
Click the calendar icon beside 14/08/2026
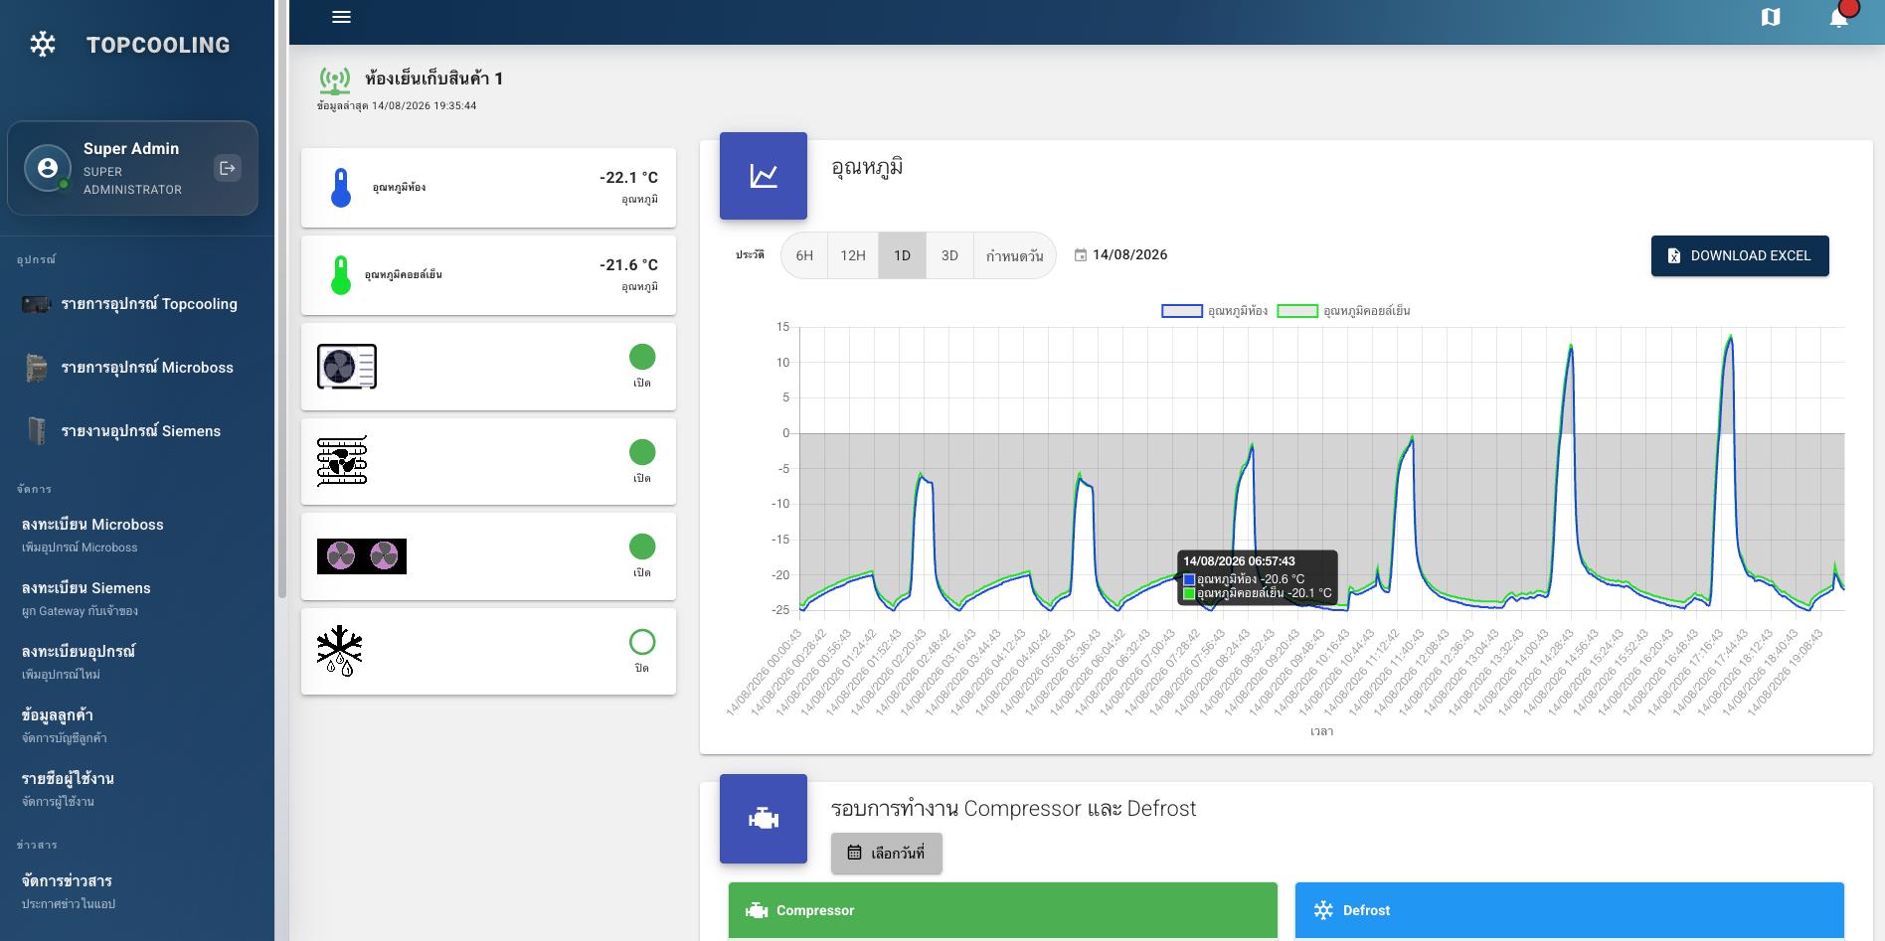point(1081,255)
